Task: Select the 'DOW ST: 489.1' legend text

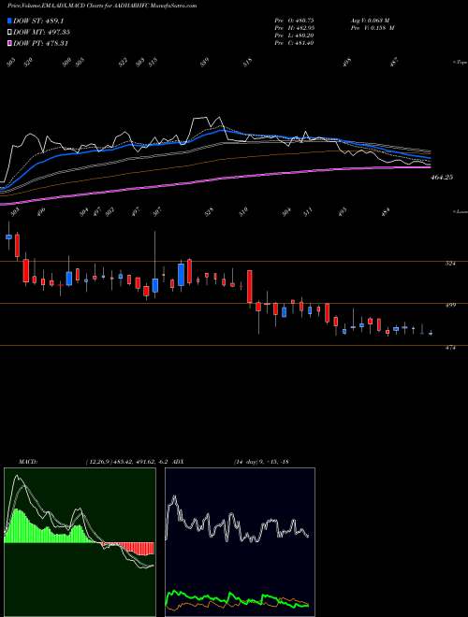Action: click(x=38, y=21)
